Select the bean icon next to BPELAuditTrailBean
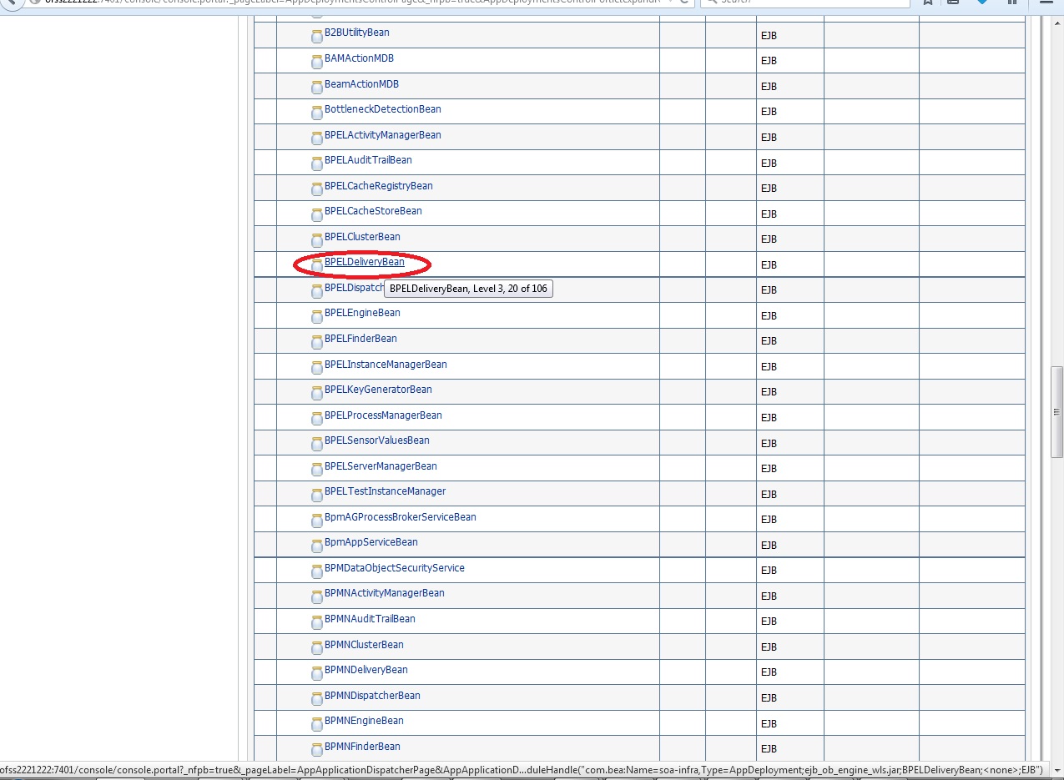This screenshot has width=1064, height=780. pos(317,164)
